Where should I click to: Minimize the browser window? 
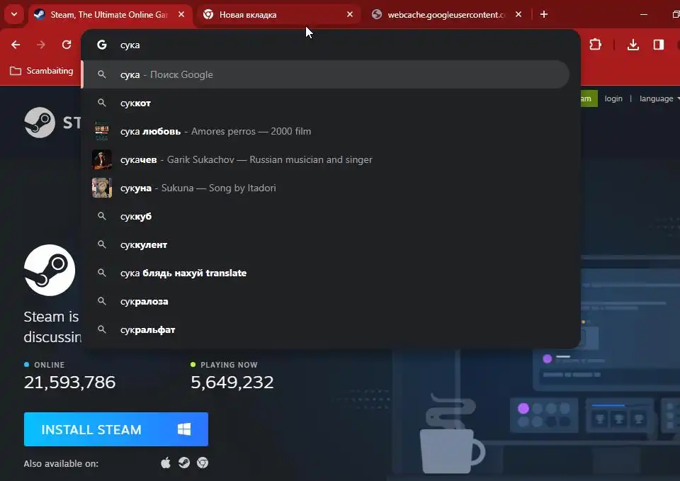644,14
